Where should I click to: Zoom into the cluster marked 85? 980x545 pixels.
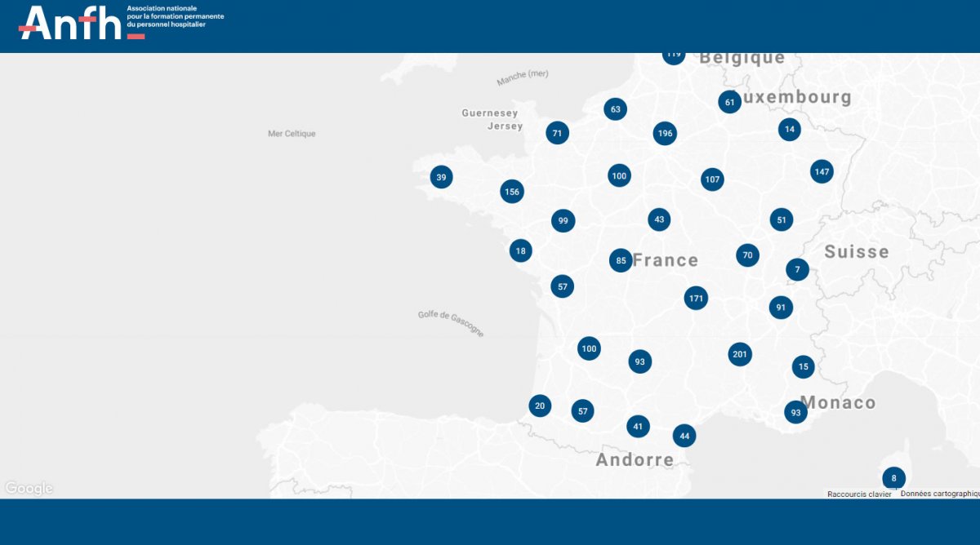621,261
